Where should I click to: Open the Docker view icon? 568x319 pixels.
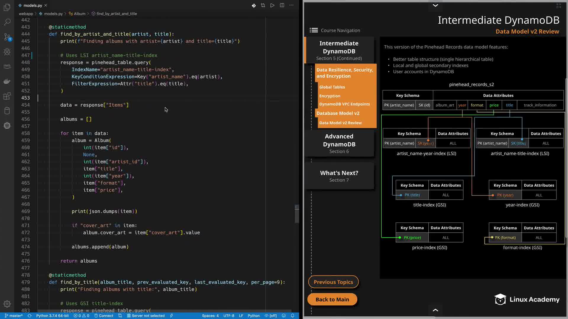pos(7,81)
